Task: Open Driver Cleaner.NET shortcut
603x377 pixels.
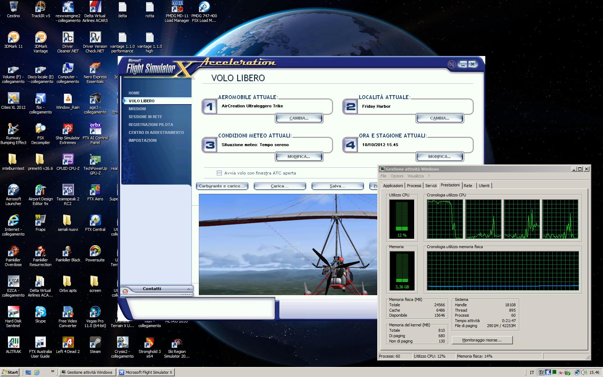Action: coord(68,42)
